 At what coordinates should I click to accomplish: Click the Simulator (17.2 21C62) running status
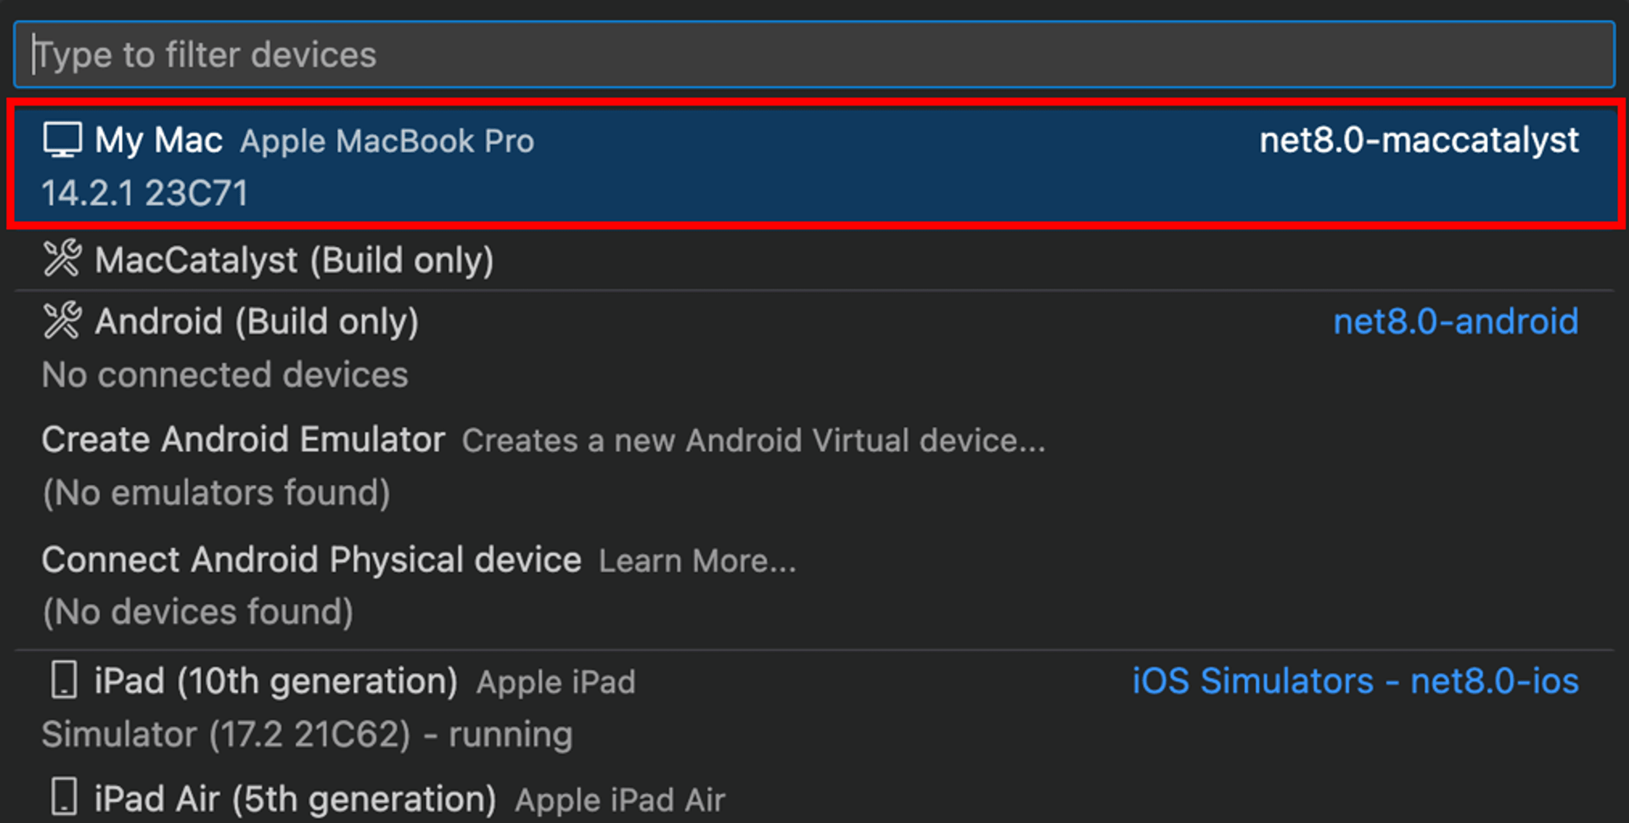tap(307, 734)
